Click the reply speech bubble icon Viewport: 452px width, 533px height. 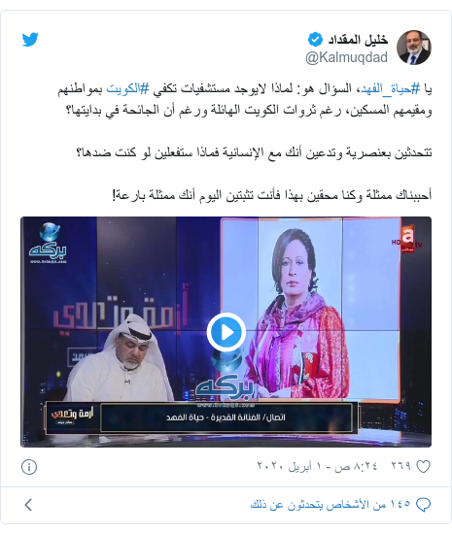(424, 505)
